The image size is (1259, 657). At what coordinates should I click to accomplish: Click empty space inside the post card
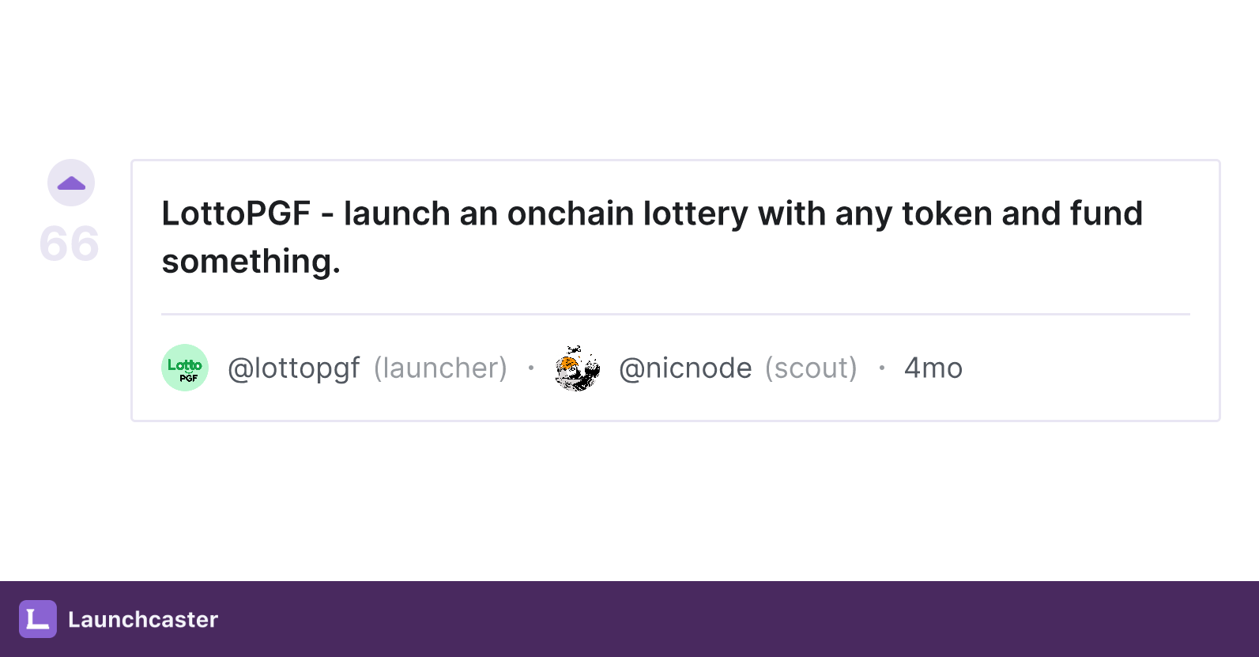tap(1091, 368)
